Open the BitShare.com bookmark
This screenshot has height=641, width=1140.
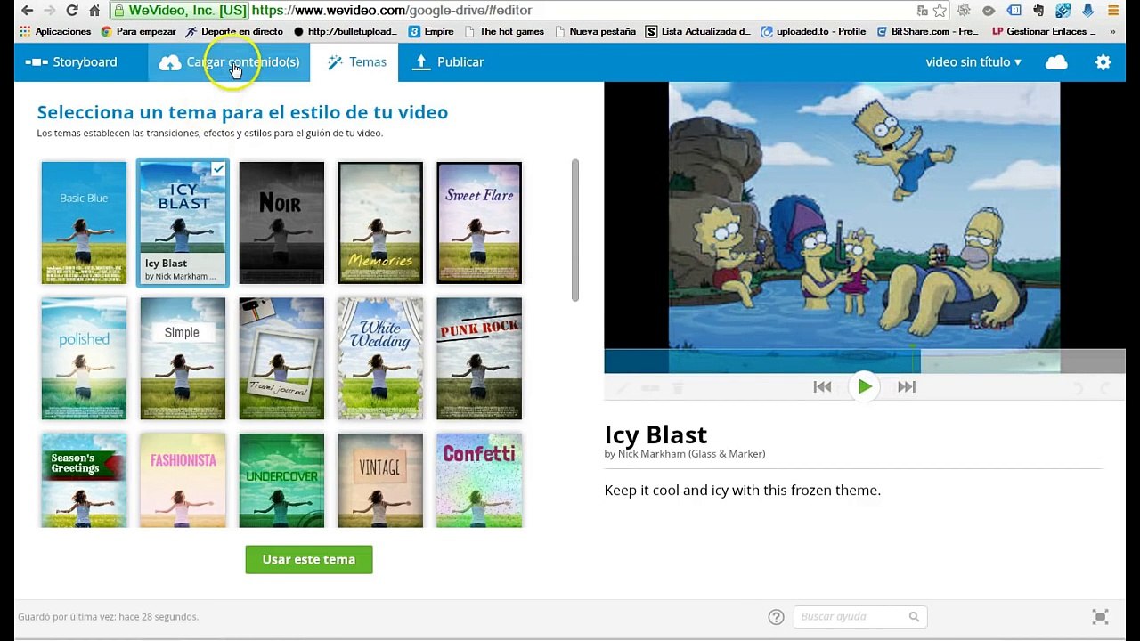click(x=928, y=31)
